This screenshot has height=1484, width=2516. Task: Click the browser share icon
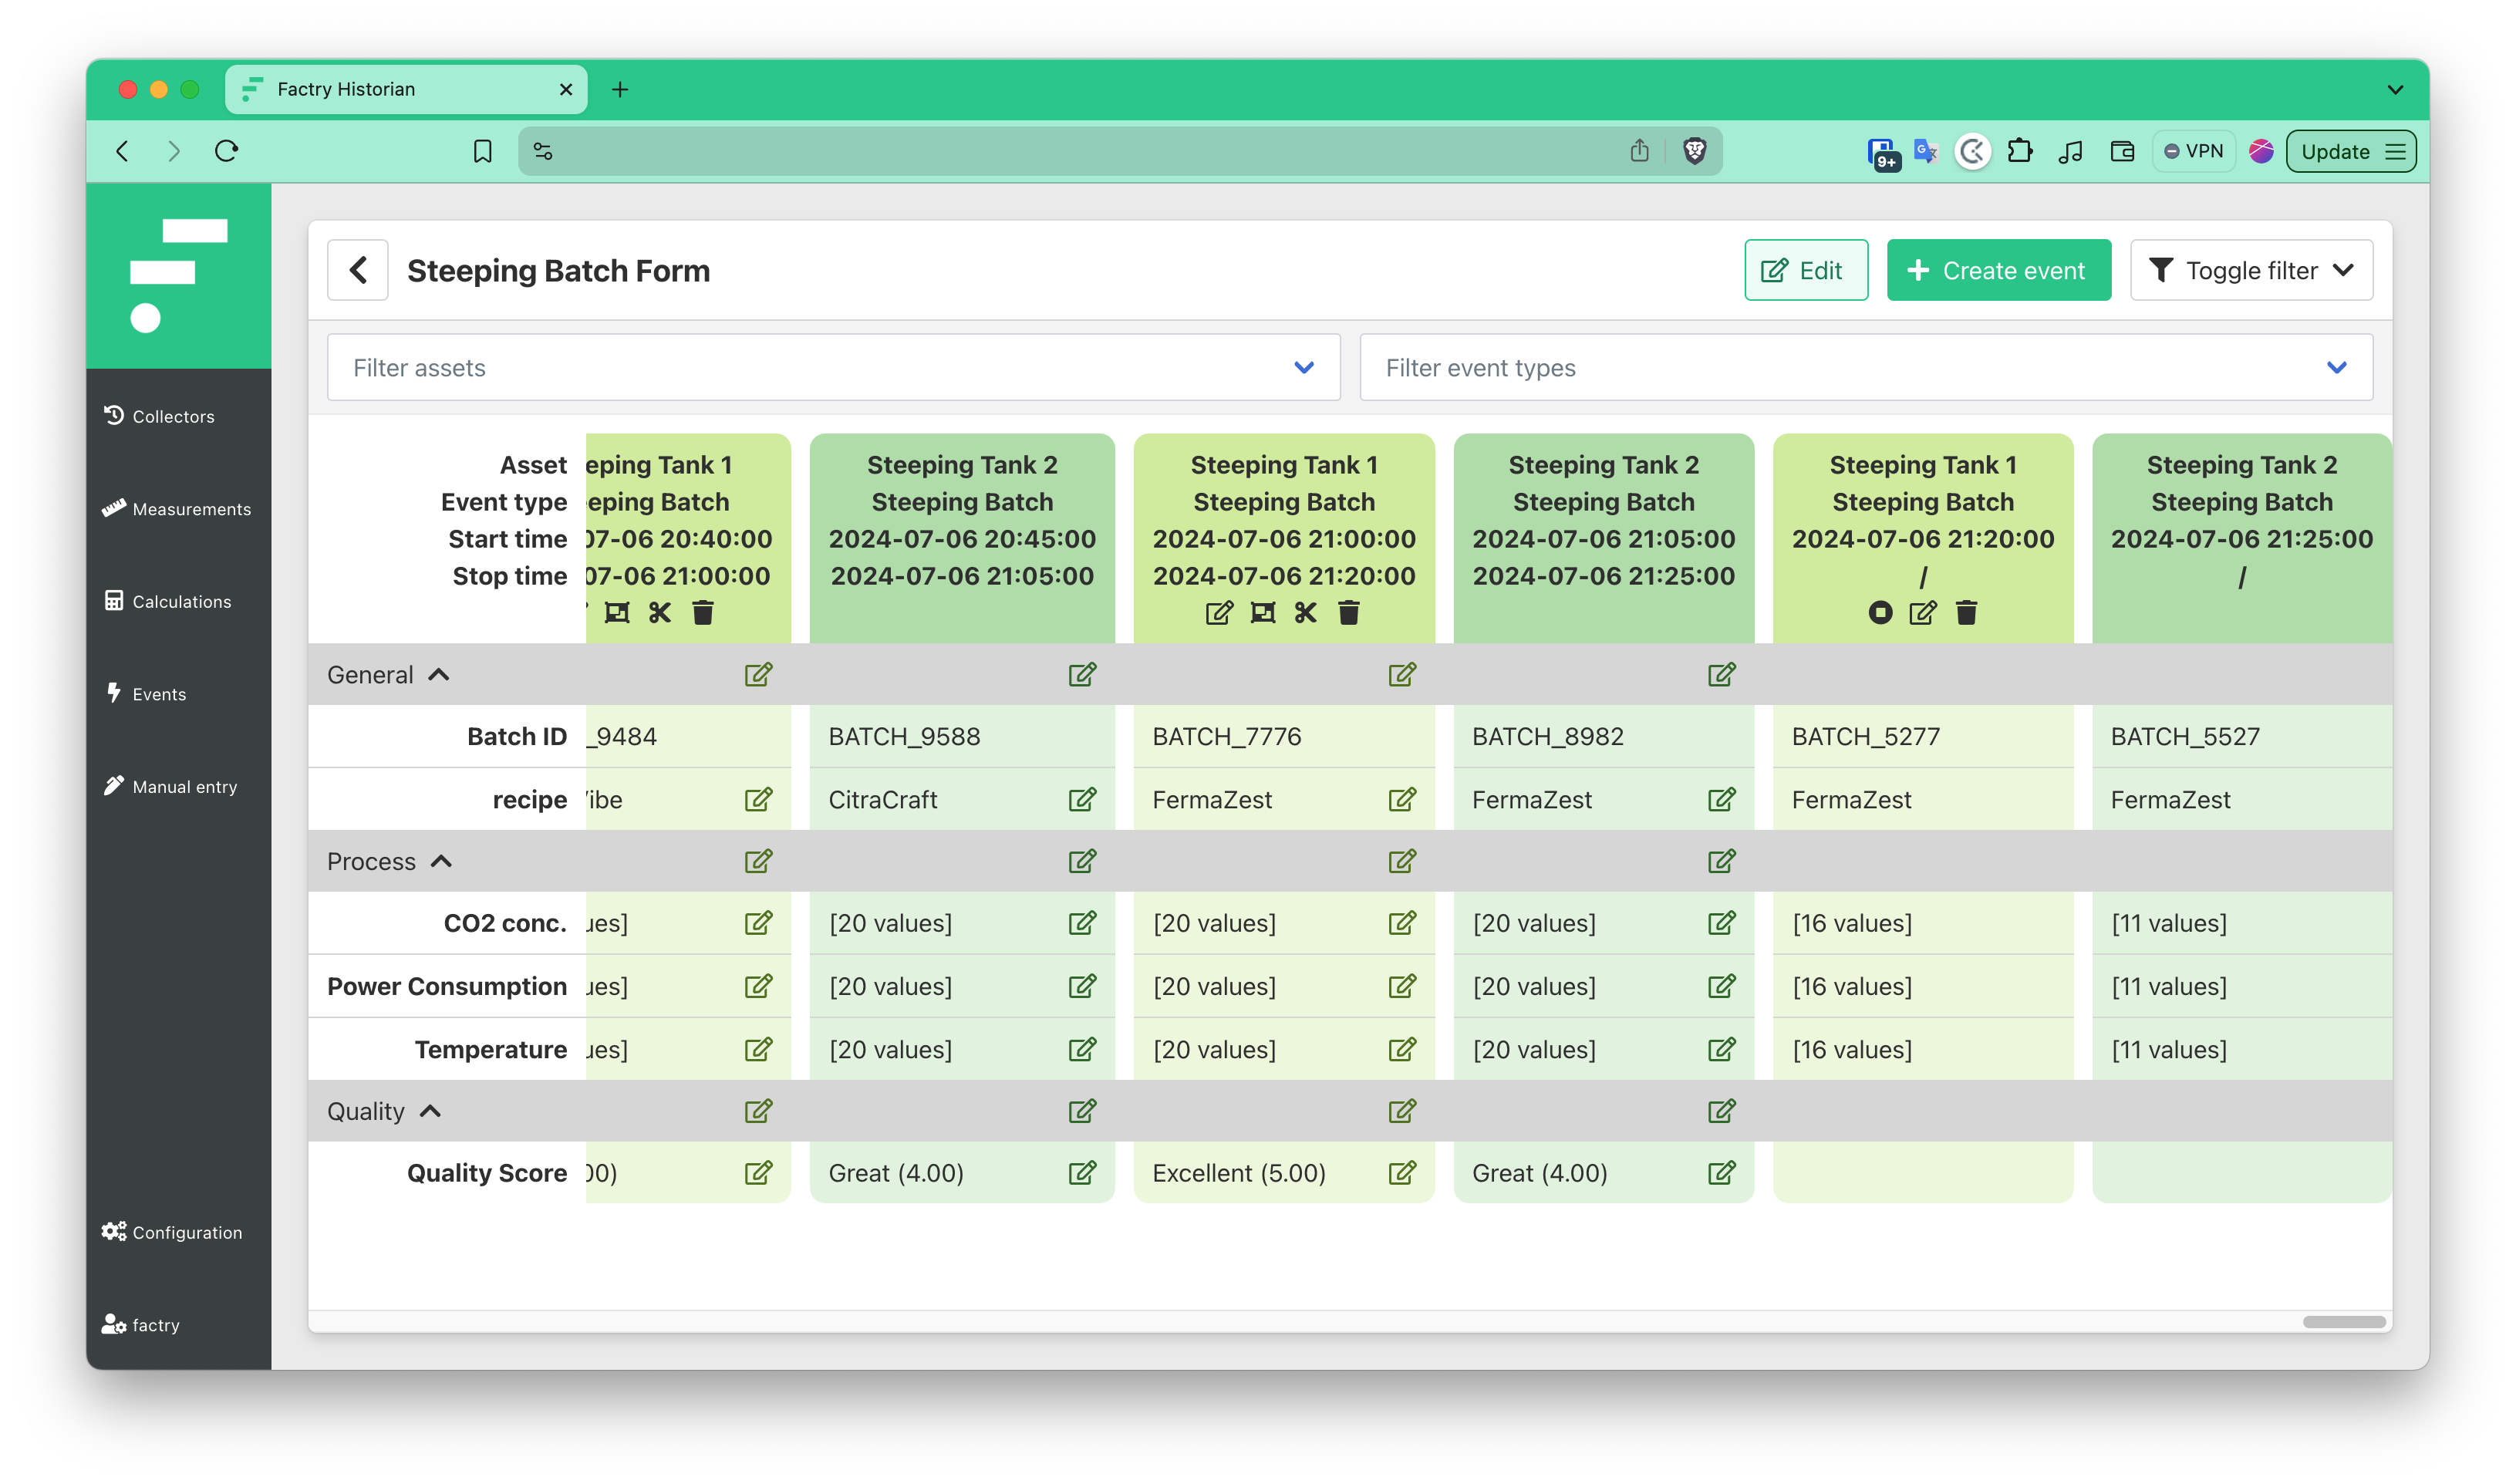coord(1639,151)
